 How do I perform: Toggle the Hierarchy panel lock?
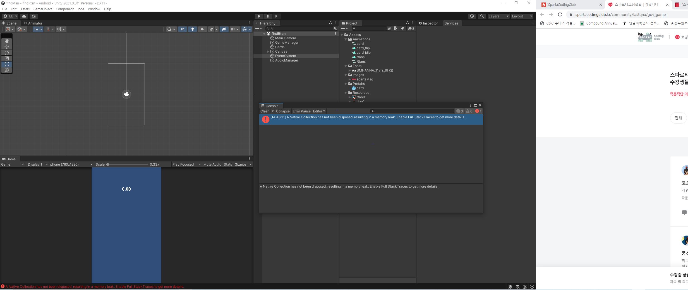coord(330,23)
